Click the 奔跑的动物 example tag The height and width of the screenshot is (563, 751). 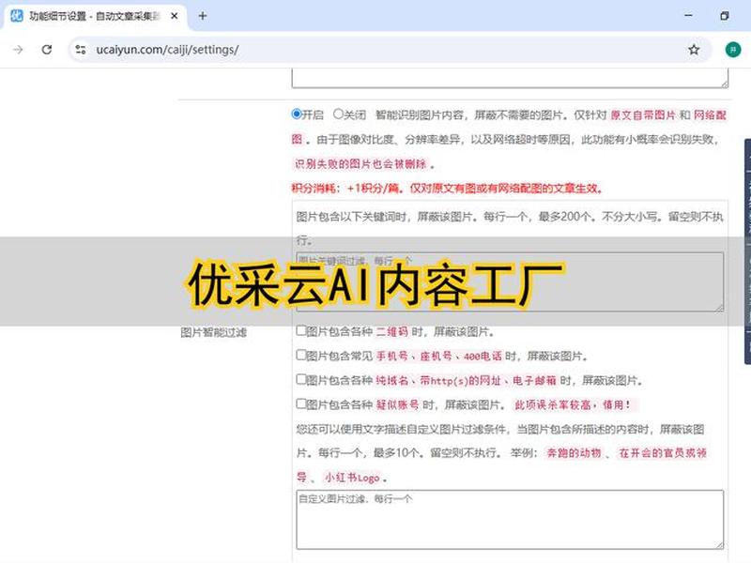574,453
